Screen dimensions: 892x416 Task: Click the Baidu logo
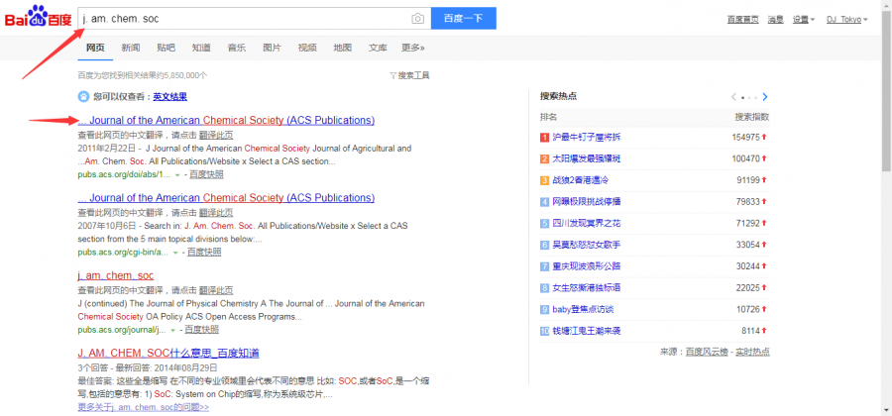tap(38, 18)
